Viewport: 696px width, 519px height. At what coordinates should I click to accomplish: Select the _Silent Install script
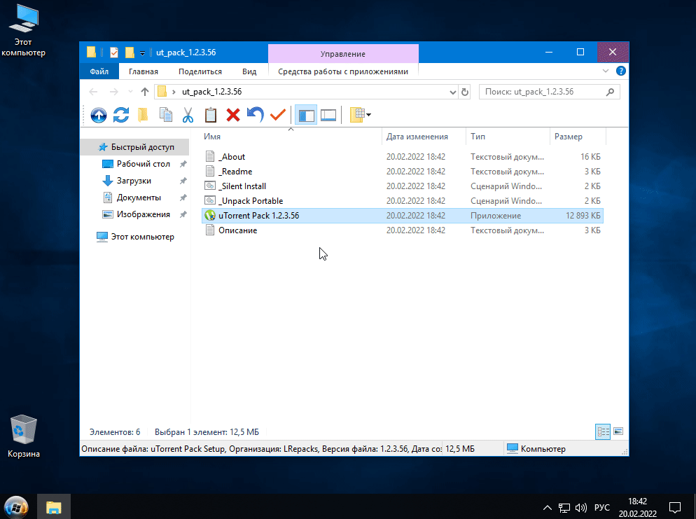(x=402, y=186)
